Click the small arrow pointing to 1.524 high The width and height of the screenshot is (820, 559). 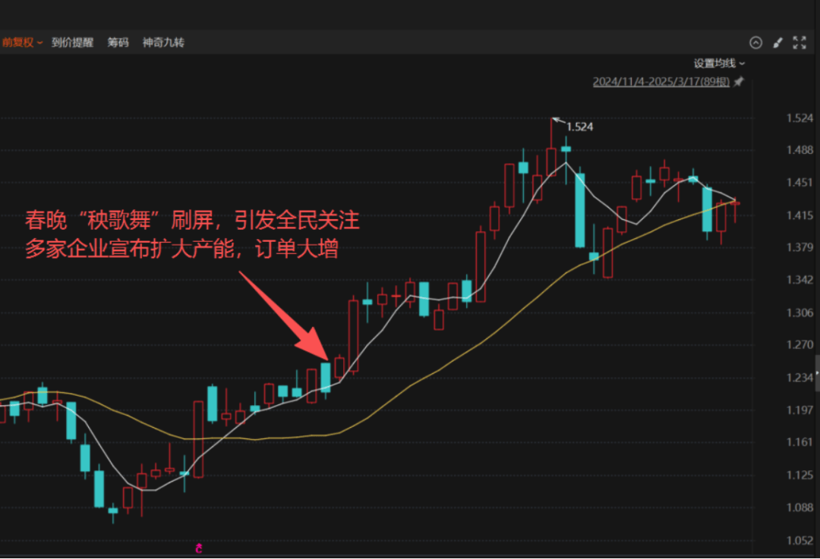557,120
